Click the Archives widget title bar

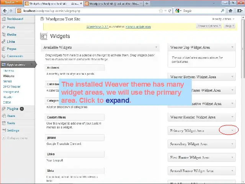[75, 67]
